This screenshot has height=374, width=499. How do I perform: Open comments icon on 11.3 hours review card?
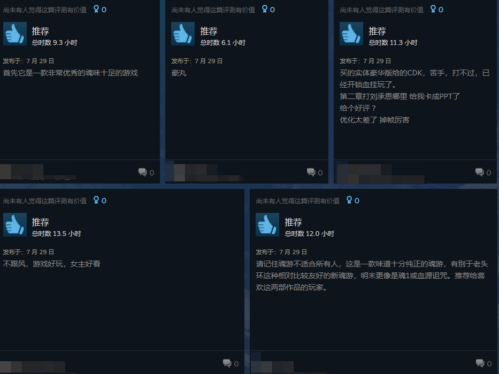(480, 172)
